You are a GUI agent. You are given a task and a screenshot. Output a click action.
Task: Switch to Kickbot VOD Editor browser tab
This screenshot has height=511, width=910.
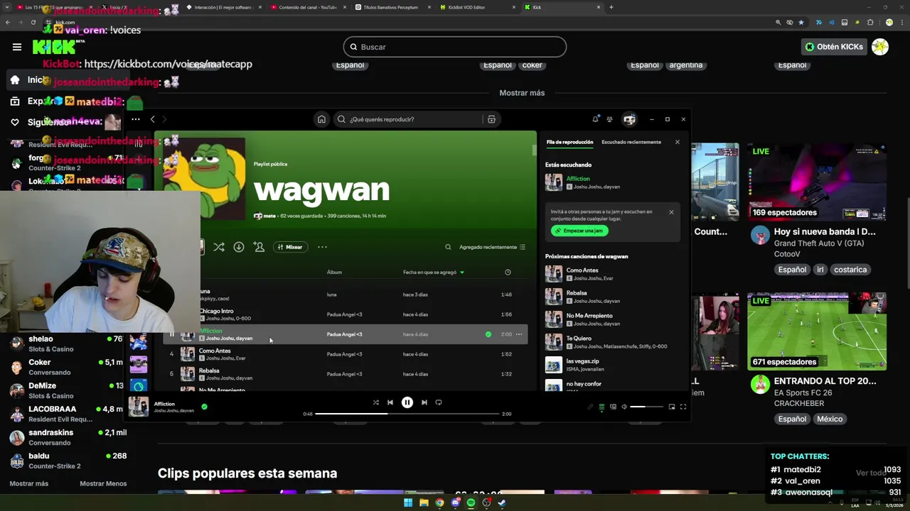click(476, 7)
